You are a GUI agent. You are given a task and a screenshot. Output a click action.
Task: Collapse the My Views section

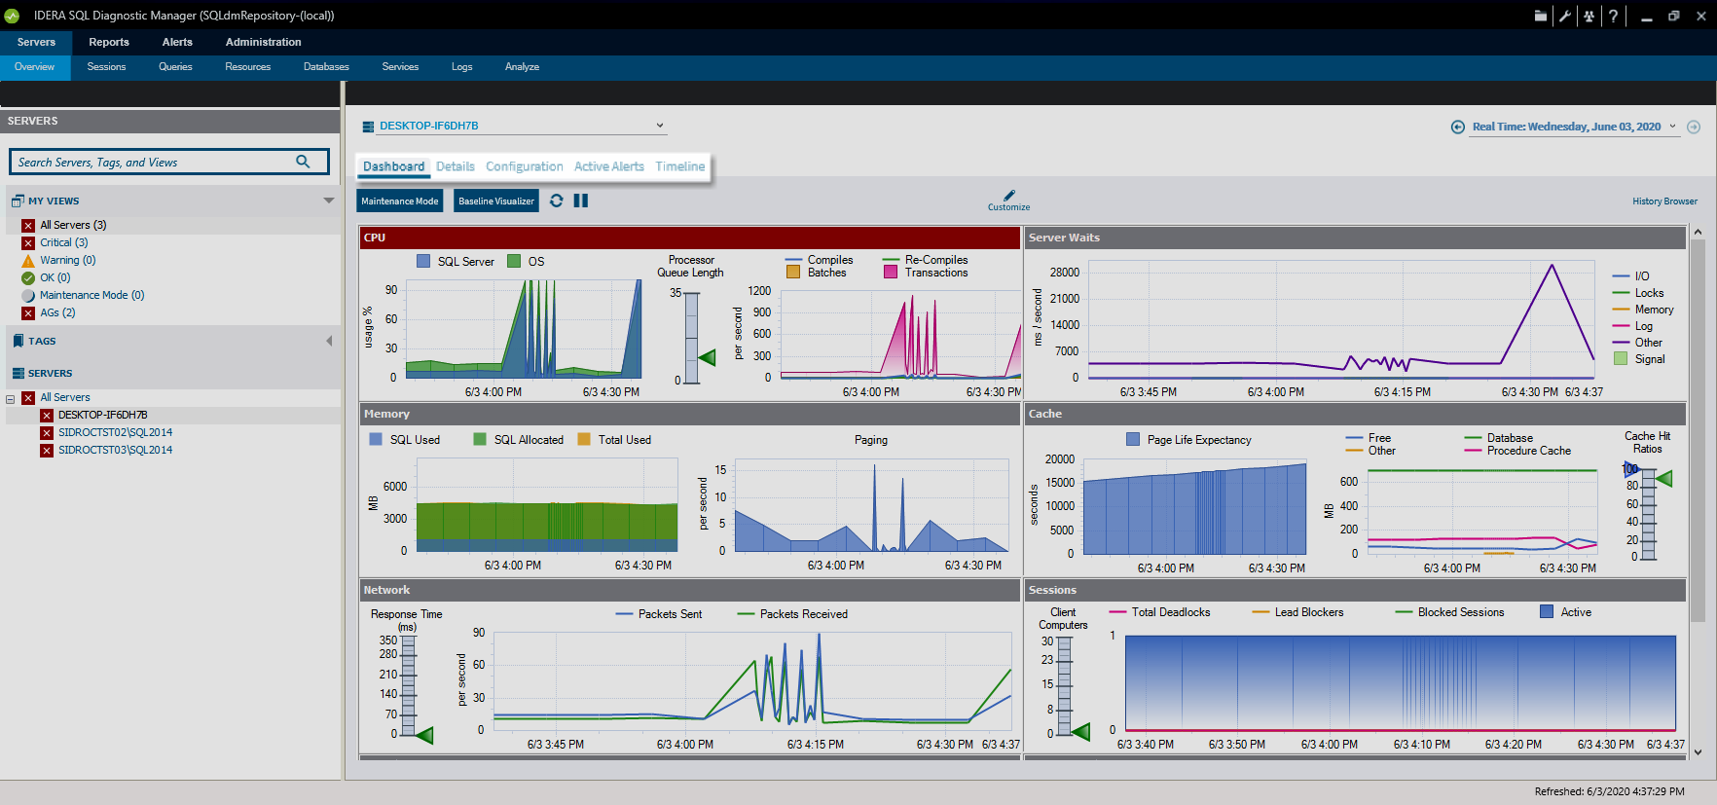tap(328, 201)
